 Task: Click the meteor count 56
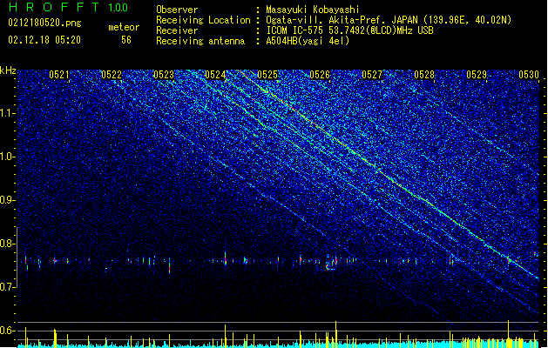126,40
